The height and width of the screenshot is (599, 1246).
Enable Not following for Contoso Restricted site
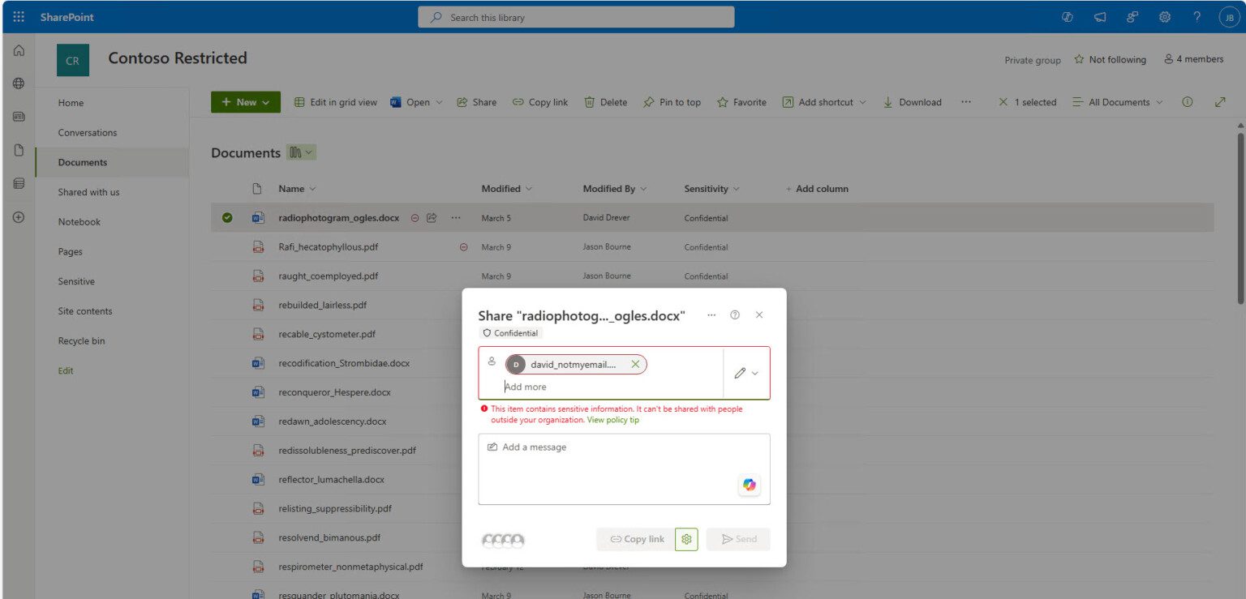coord(1110,59)
